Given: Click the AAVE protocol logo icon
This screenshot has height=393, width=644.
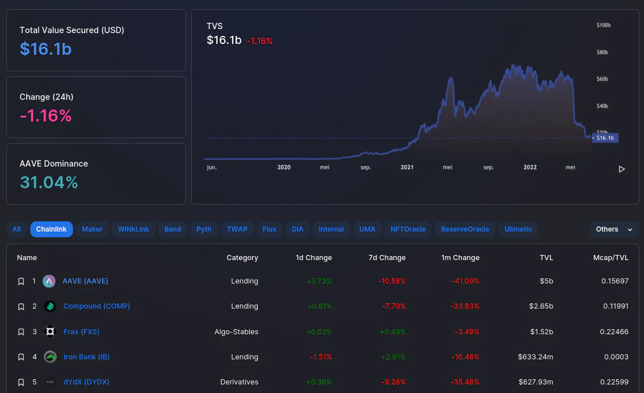Looking at the screenshot, I should (49, 281).
